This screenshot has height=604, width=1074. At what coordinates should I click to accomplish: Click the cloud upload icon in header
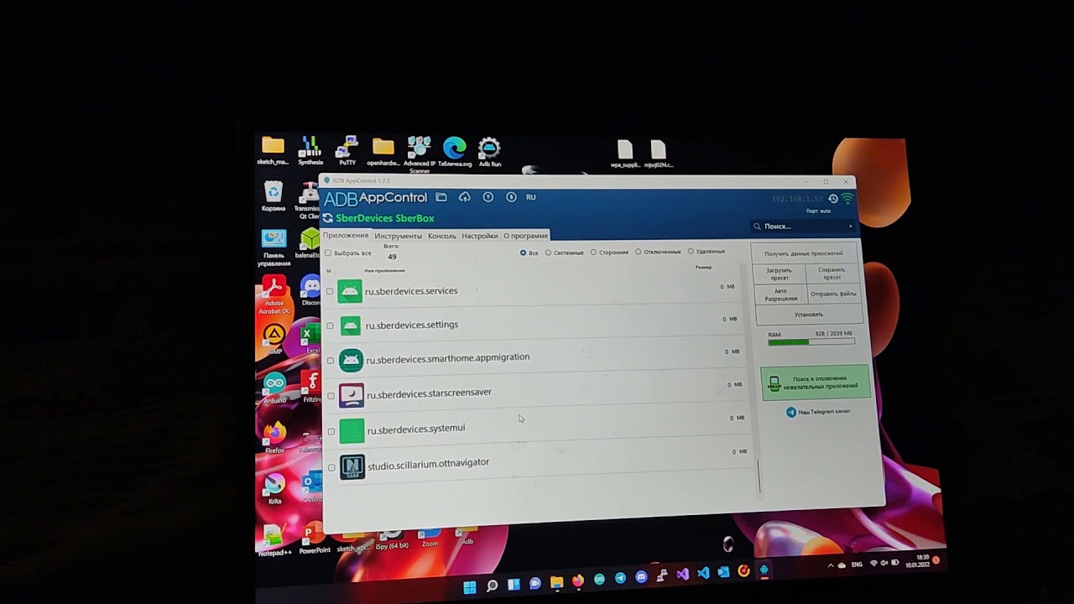(x=465, y=197)
